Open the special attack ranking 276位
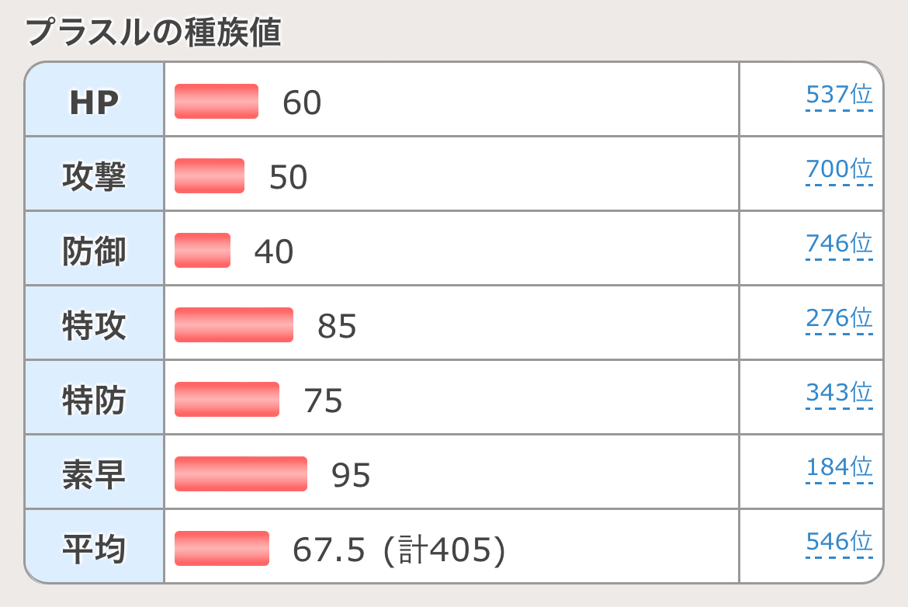The width and height of the screenshot is (908, 607). [x=839, y=318]
